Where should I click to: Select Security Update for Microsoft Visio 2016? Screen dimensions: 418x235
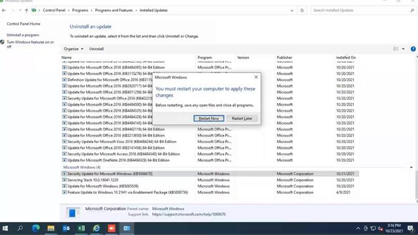point(210,142)
